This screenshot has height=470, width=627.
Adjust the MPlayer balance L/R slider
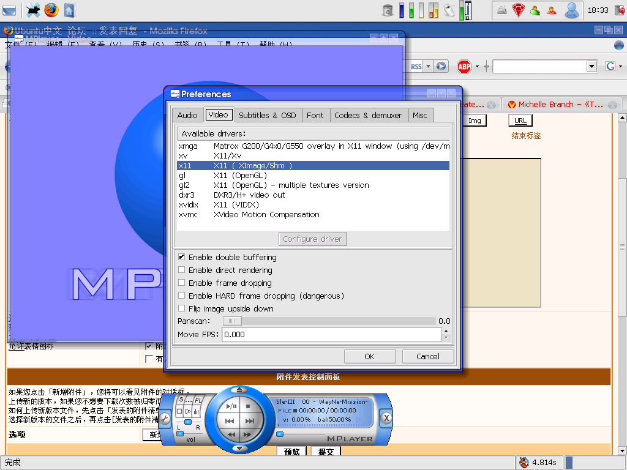[187, 422]
